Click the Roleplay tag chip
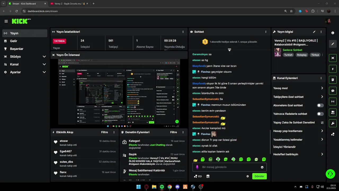Screen dimensions: 339x191 click(302, 55)
